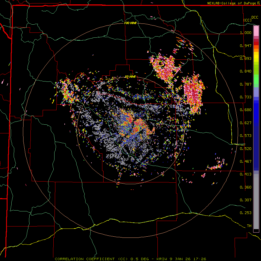
Task: Select the 0.253 color scale value
Action: [246, 213]
